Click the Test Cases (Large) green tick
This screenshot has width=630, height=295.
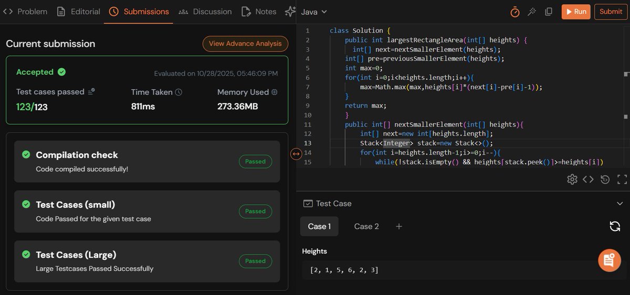coord(26,254)
